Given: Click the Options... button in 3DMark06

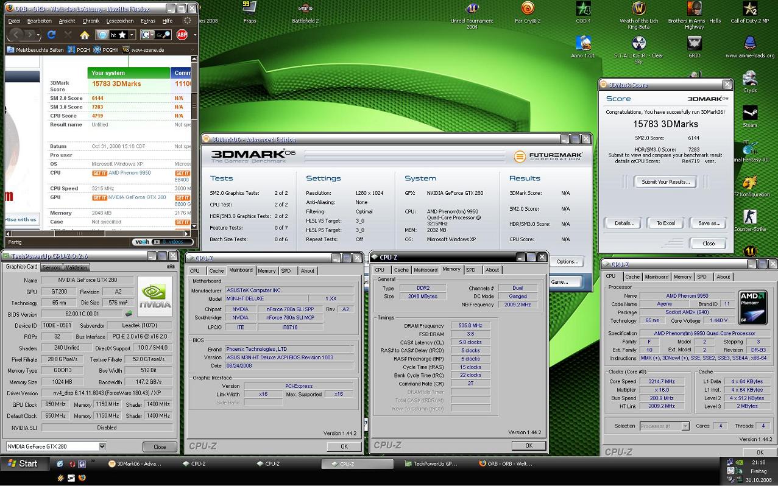Looking at the screenshot, I should click(x=567, y=262).
